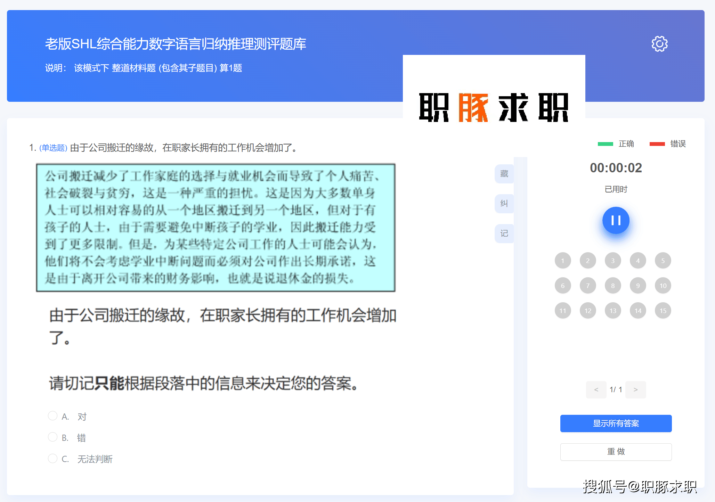715x502 pixels.
Task: Go to next page arrow
Action: click(x=635, y=390)
